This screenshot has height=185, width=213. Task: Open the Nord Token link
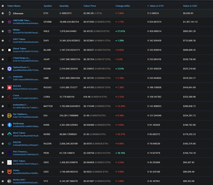[x=19, y=133]
